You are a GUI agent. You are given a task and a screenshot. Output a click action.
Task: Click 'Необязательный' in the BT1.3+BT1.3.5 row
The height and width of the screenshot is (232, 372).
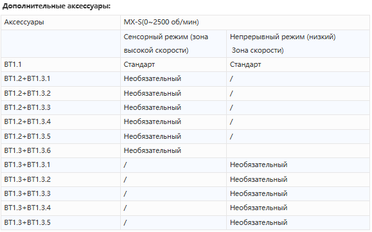(258, 223)
